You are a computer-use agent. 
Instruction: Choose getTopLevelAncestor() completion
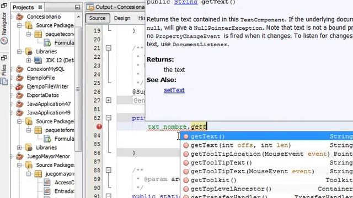[x=267, y=189]
